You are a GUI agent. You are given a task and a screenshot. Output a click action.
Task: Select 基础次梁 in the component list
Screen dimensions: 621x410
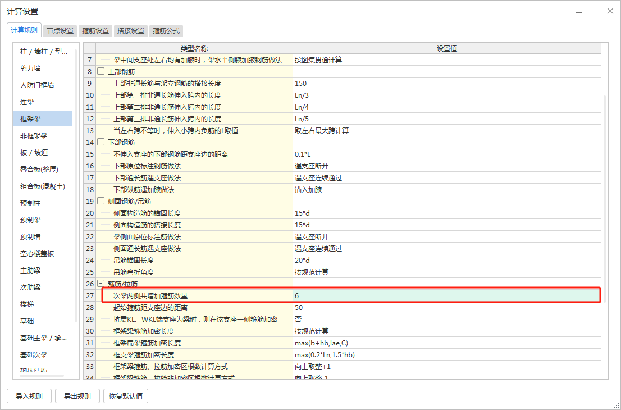point(43,354)
